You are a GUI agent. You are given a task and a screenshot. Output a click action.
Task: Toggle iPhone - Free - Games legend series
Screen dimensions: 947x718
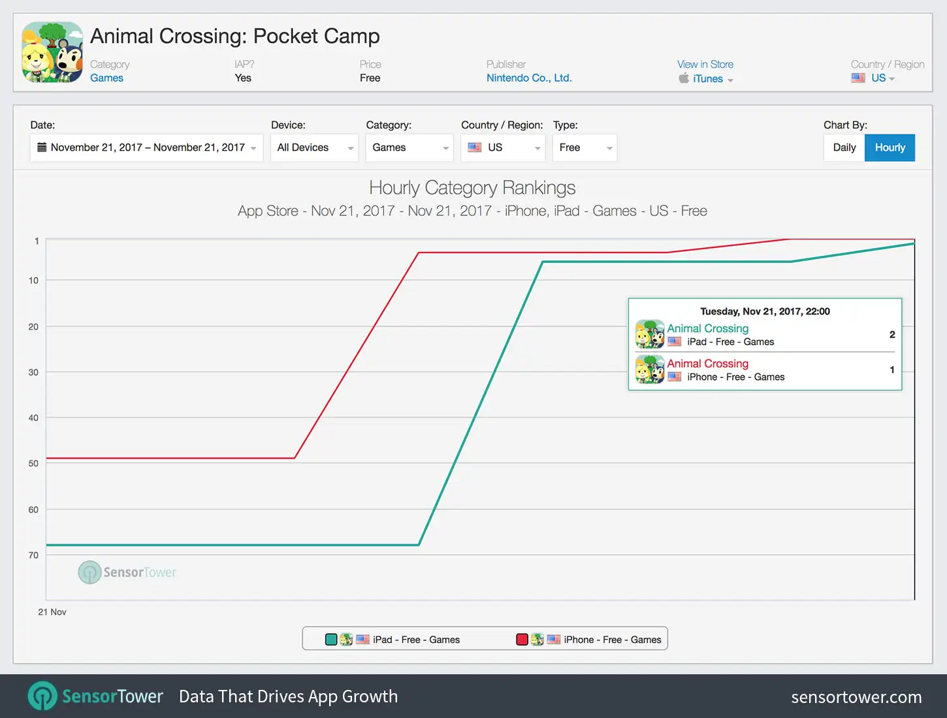pos(589,640)
